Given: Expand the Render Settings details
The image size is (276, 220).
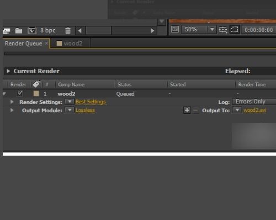Looking at the screenshot, I should pos(12,102).
